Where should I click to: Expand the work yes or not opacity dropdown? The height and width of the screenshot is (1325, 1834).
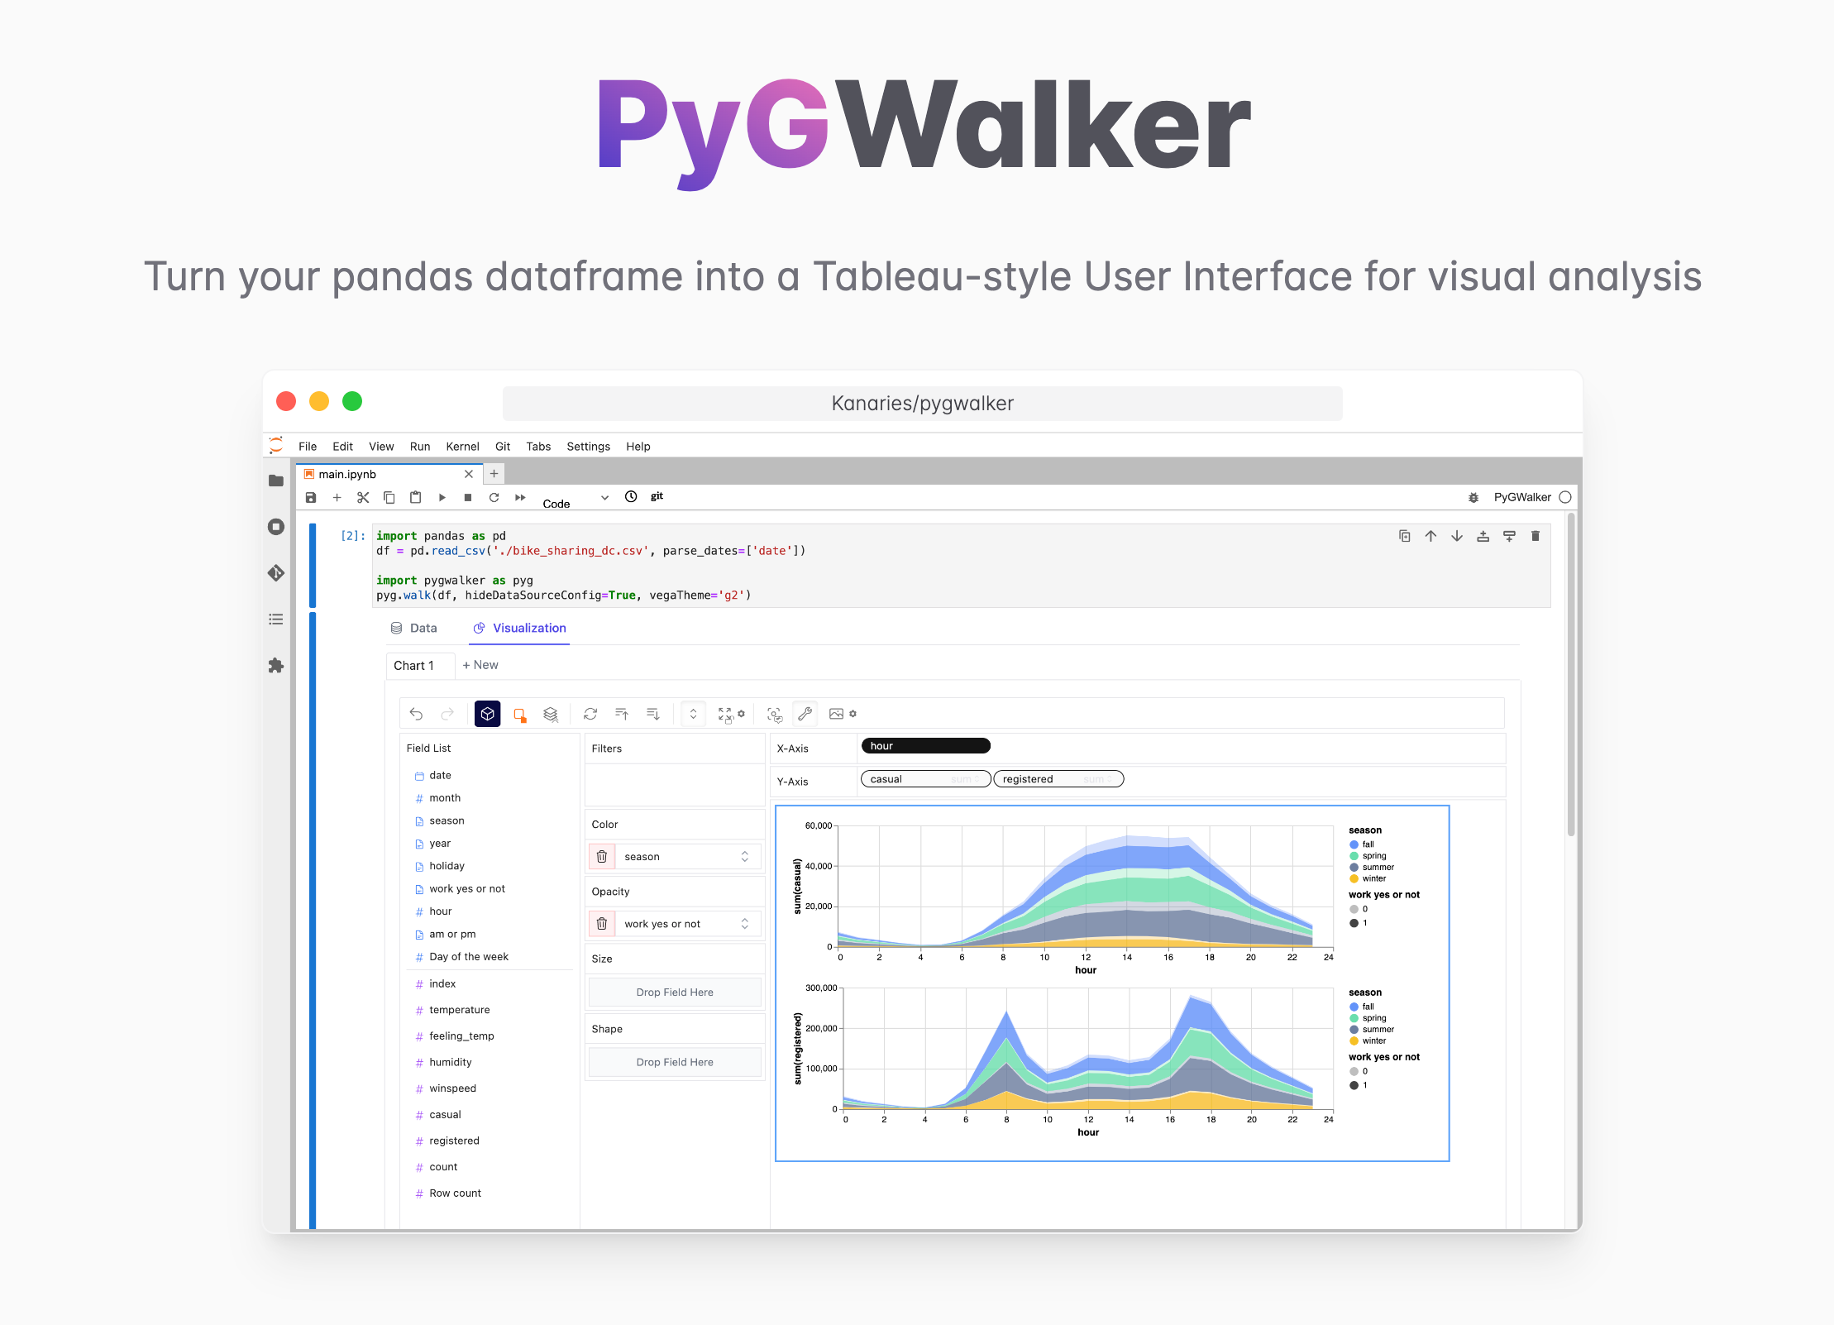745,925
